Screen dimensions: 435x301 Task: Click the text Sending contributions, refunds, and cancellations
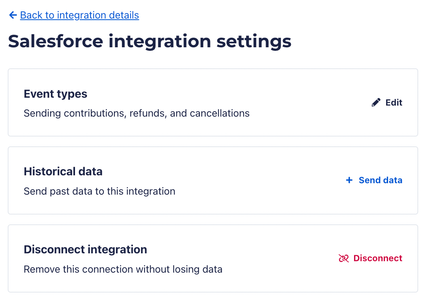pyautogui.click(x=137, y=113)
